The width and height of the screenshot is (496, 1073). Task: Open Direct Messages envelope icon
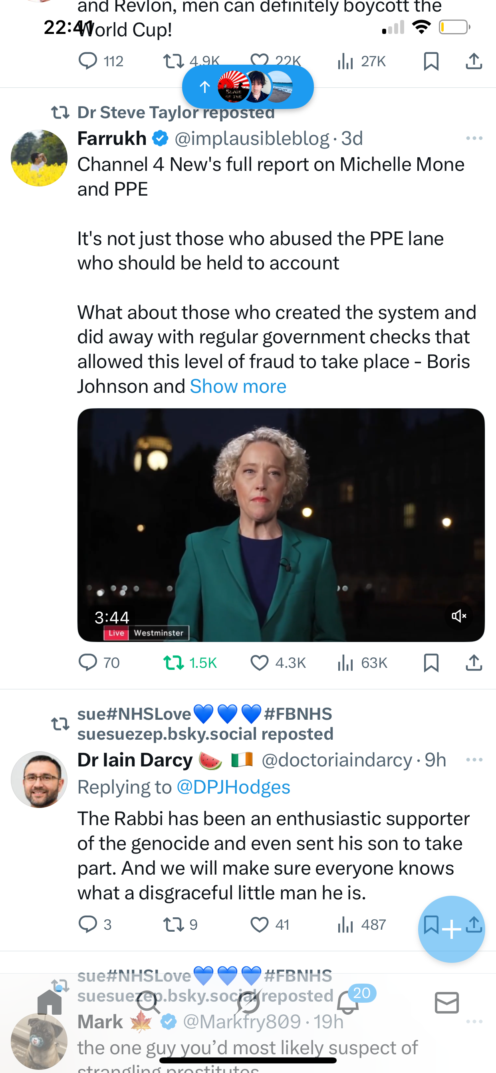tap(446, 1003)
